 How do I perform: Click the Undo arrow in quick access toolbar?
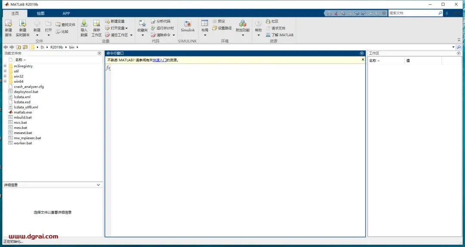pyautogui.click(x=357, y=13)
